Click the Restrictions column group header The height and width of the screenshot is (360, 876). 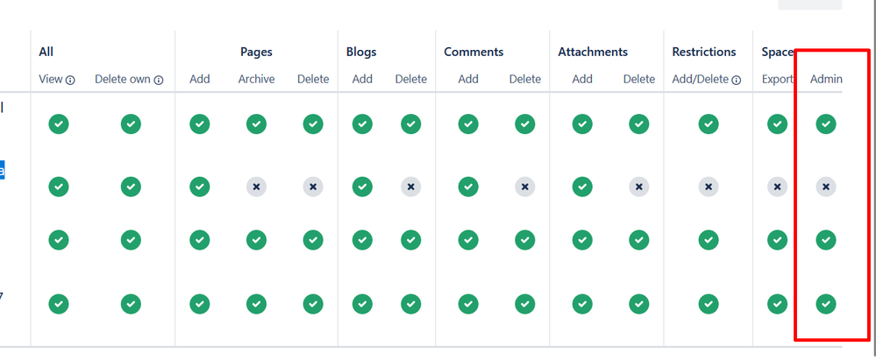(704, 52)
